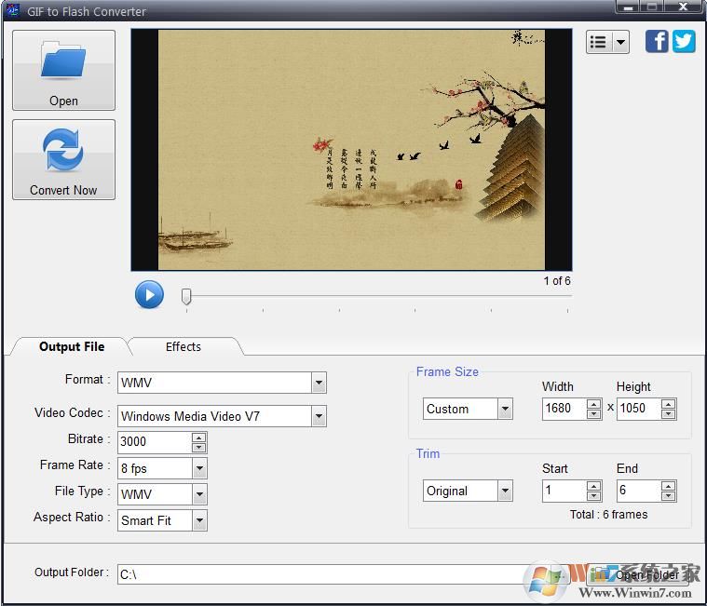This screenshot has height=606, width=707.
Task: Decrease the Height with the down arrow
Action: click(668, 414)
